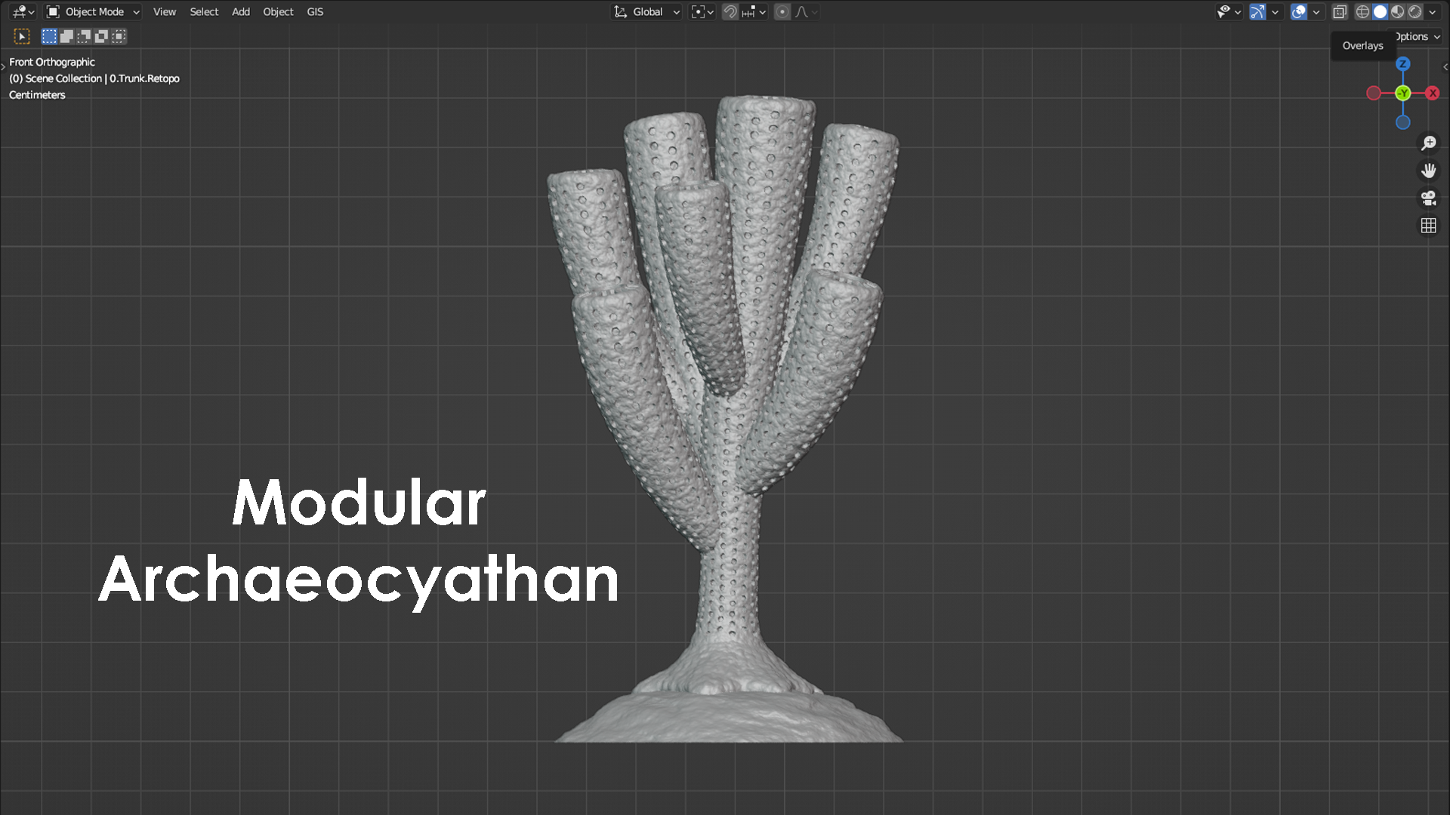Toggle X-ray mode

[1339, 11]
